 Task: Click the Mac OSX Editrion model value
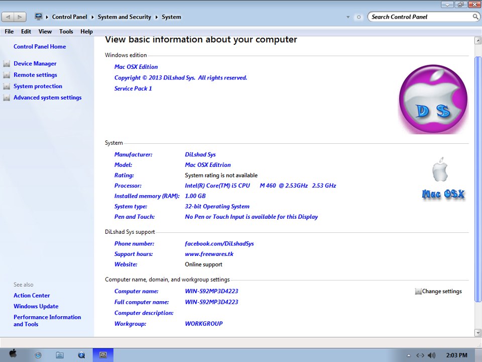pos(208,165)
